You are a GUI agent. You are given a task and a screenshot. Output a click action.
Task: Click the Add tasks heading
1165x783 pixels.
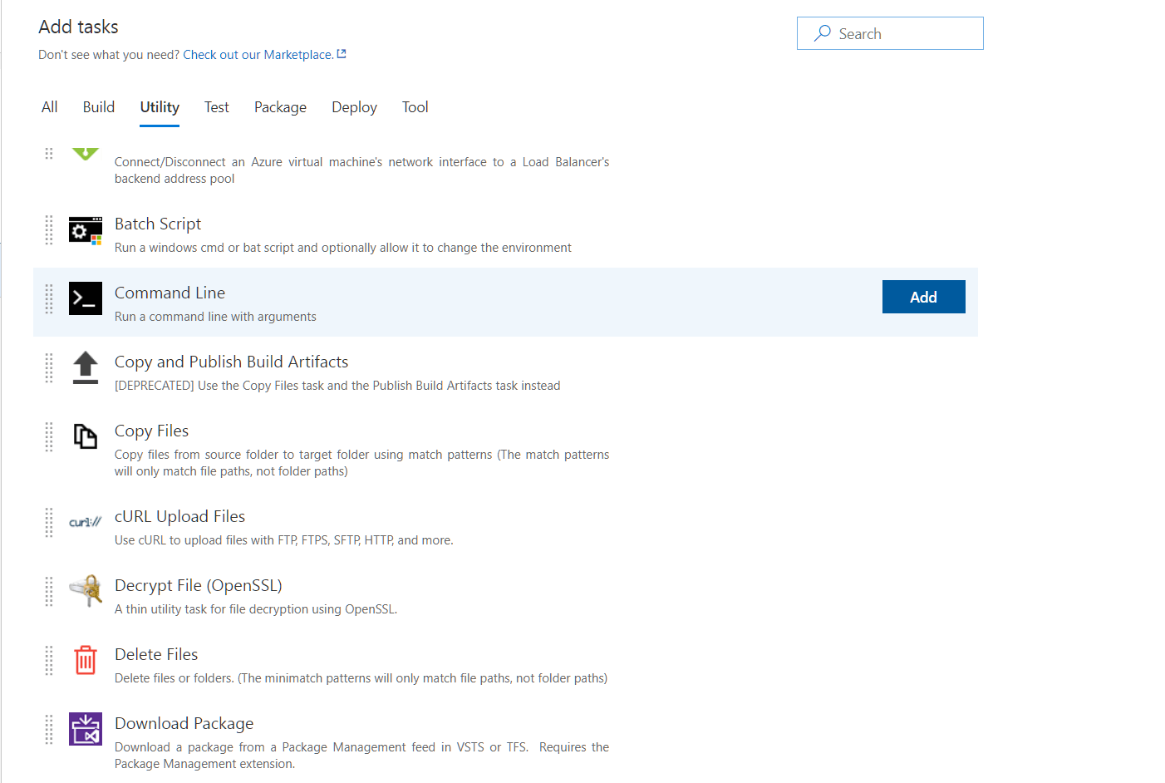click(78, 27)
